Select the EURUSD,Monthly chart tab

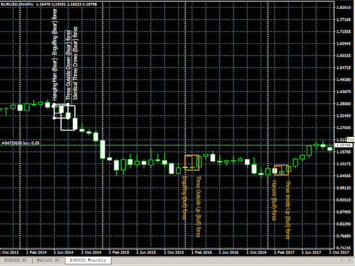point(87,259)
